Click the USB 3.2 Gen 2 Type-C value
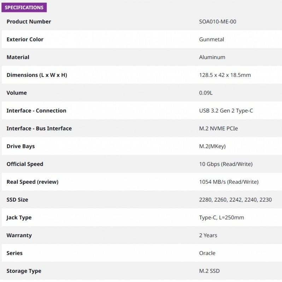282x282 pixels. [x=226, y=111]
